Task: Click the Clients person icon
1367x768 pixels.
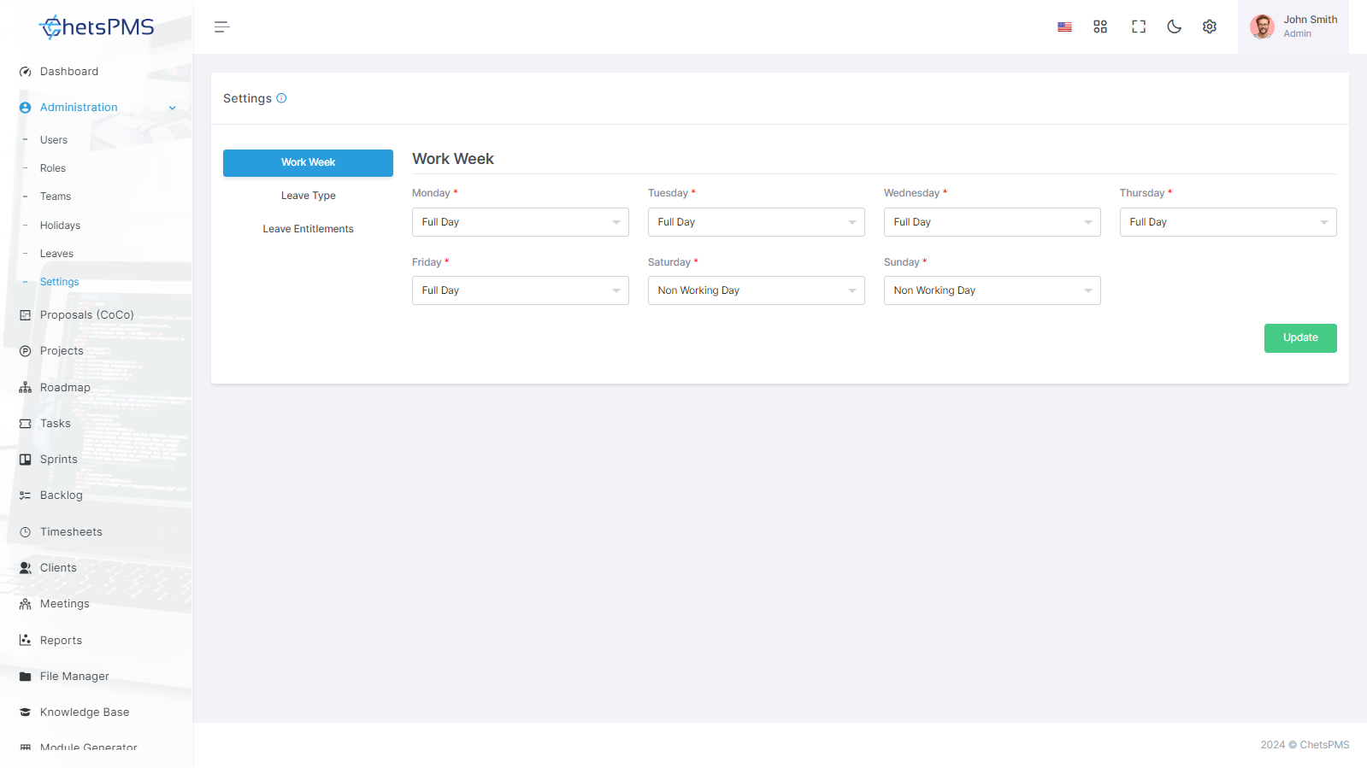Action: pos(26,568)
